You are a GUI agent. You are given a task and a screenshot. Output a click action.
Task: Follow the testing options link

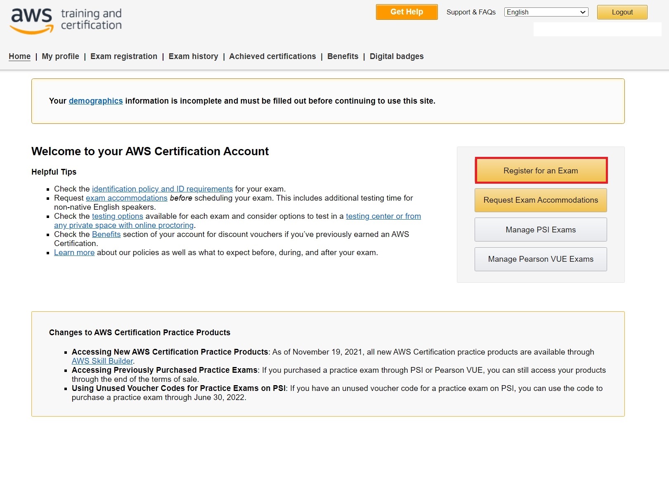(118, 216)
